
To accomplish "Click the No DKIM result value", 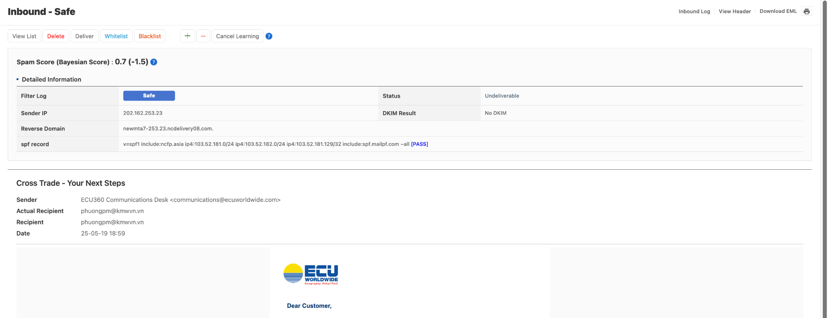I will tap(496, 113).
